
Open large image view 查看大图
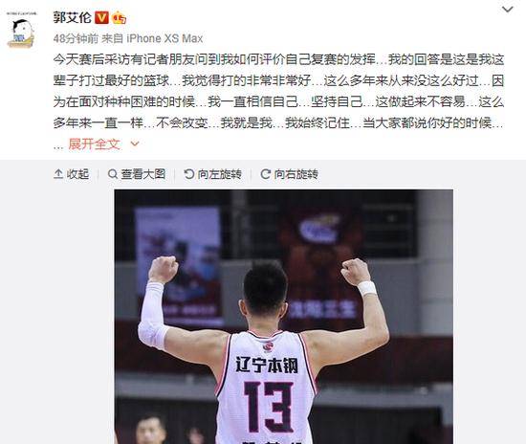pos(137,174)
